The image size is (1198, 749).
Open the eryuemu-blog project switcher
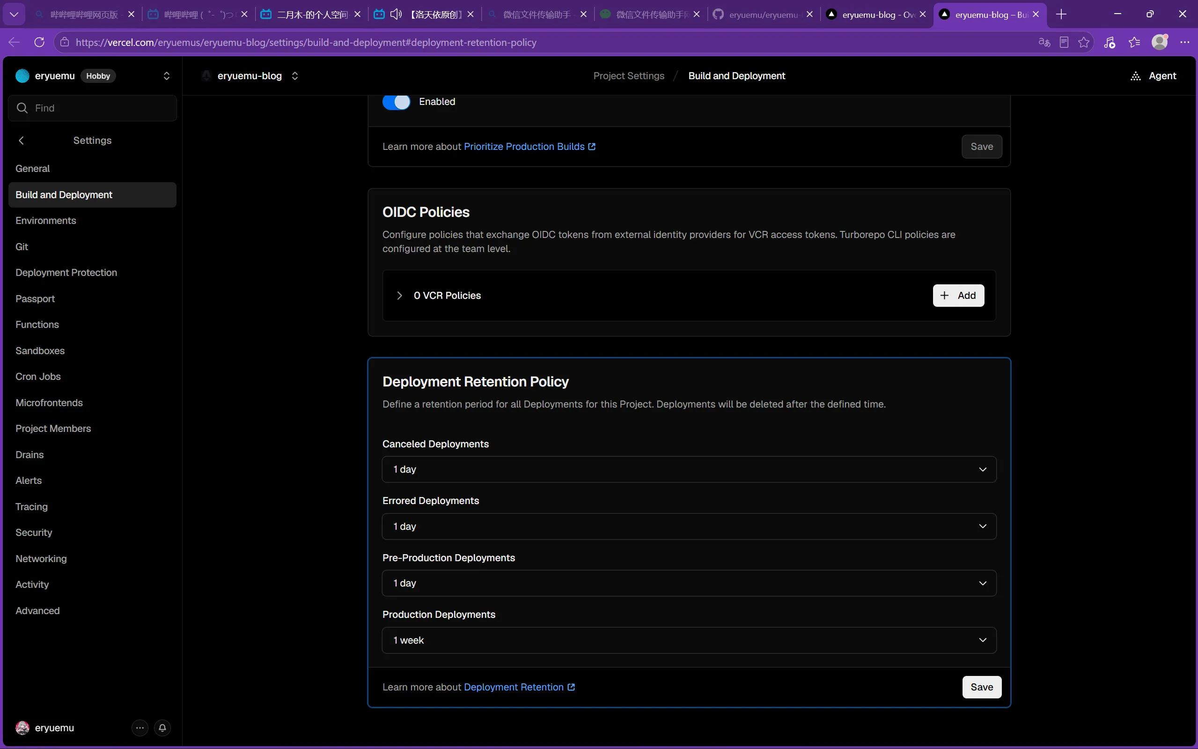click(x=294, y=76)
